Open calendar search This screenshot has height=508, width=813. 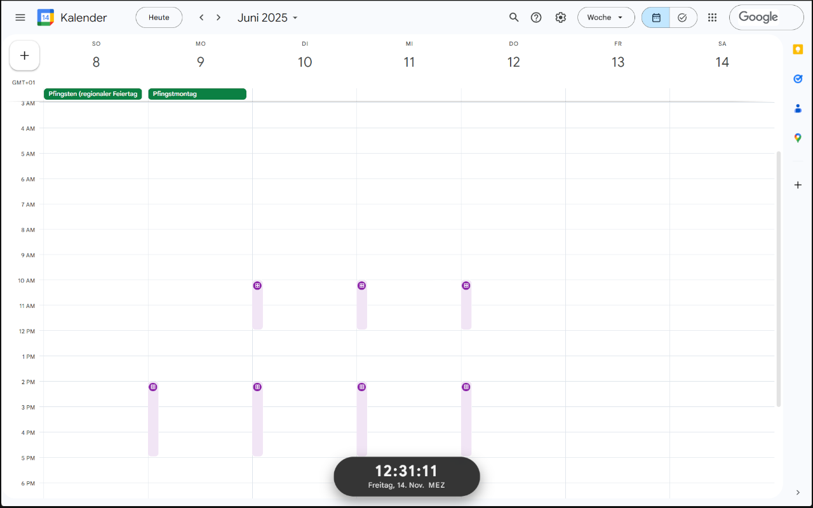(514, 17)
